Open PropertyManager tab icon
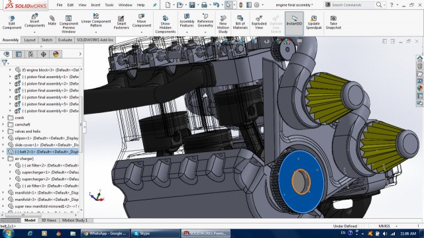The width and height of the screenshot is (424, 238). 19,54
